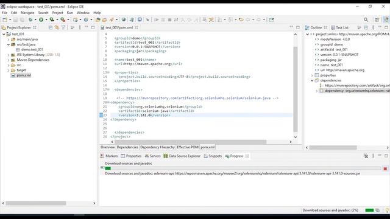Image resolution: width=390 pixels, height=219 pixels.
Task: Click Project Explorer filter funnel icon
Action: point(63,27)
